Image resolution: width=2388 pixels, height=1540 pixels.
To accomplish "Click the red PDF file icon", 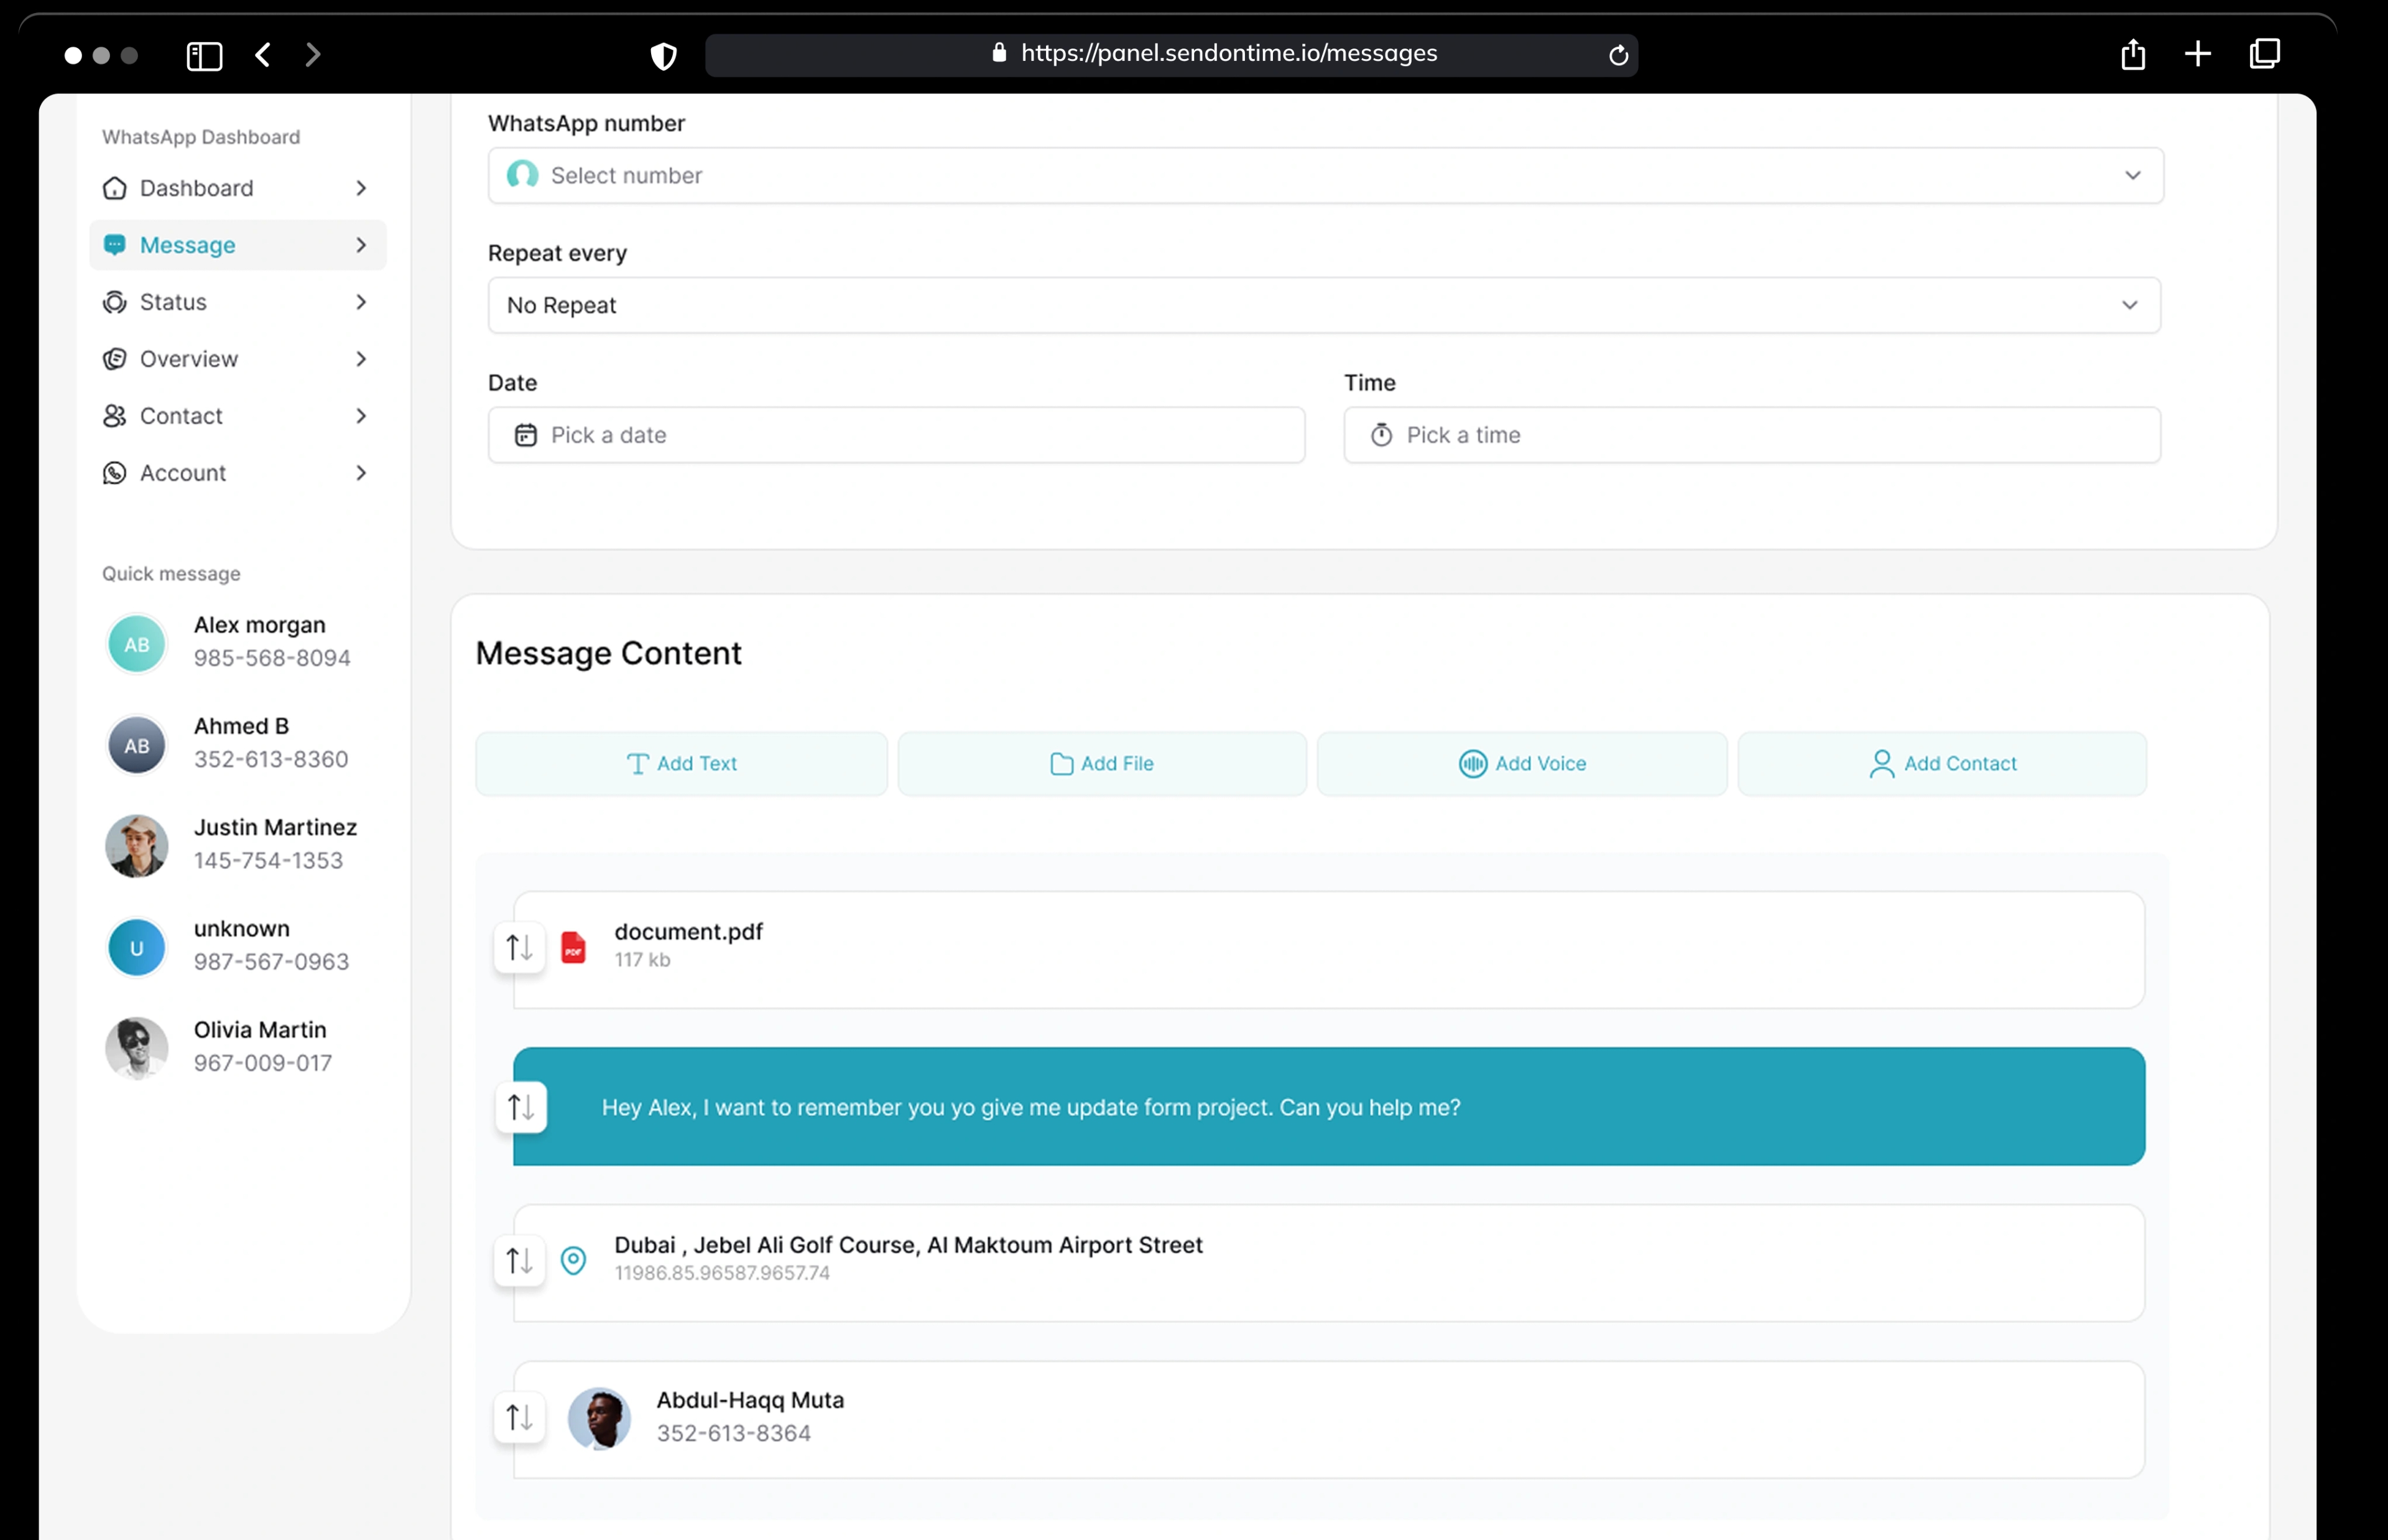I will [574, 948].
